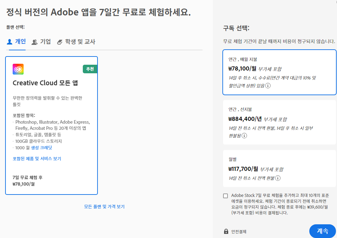Open info icon after 환불됨 in 연간, 선지불
The image size is (337, 238).
tap(244, 136)
